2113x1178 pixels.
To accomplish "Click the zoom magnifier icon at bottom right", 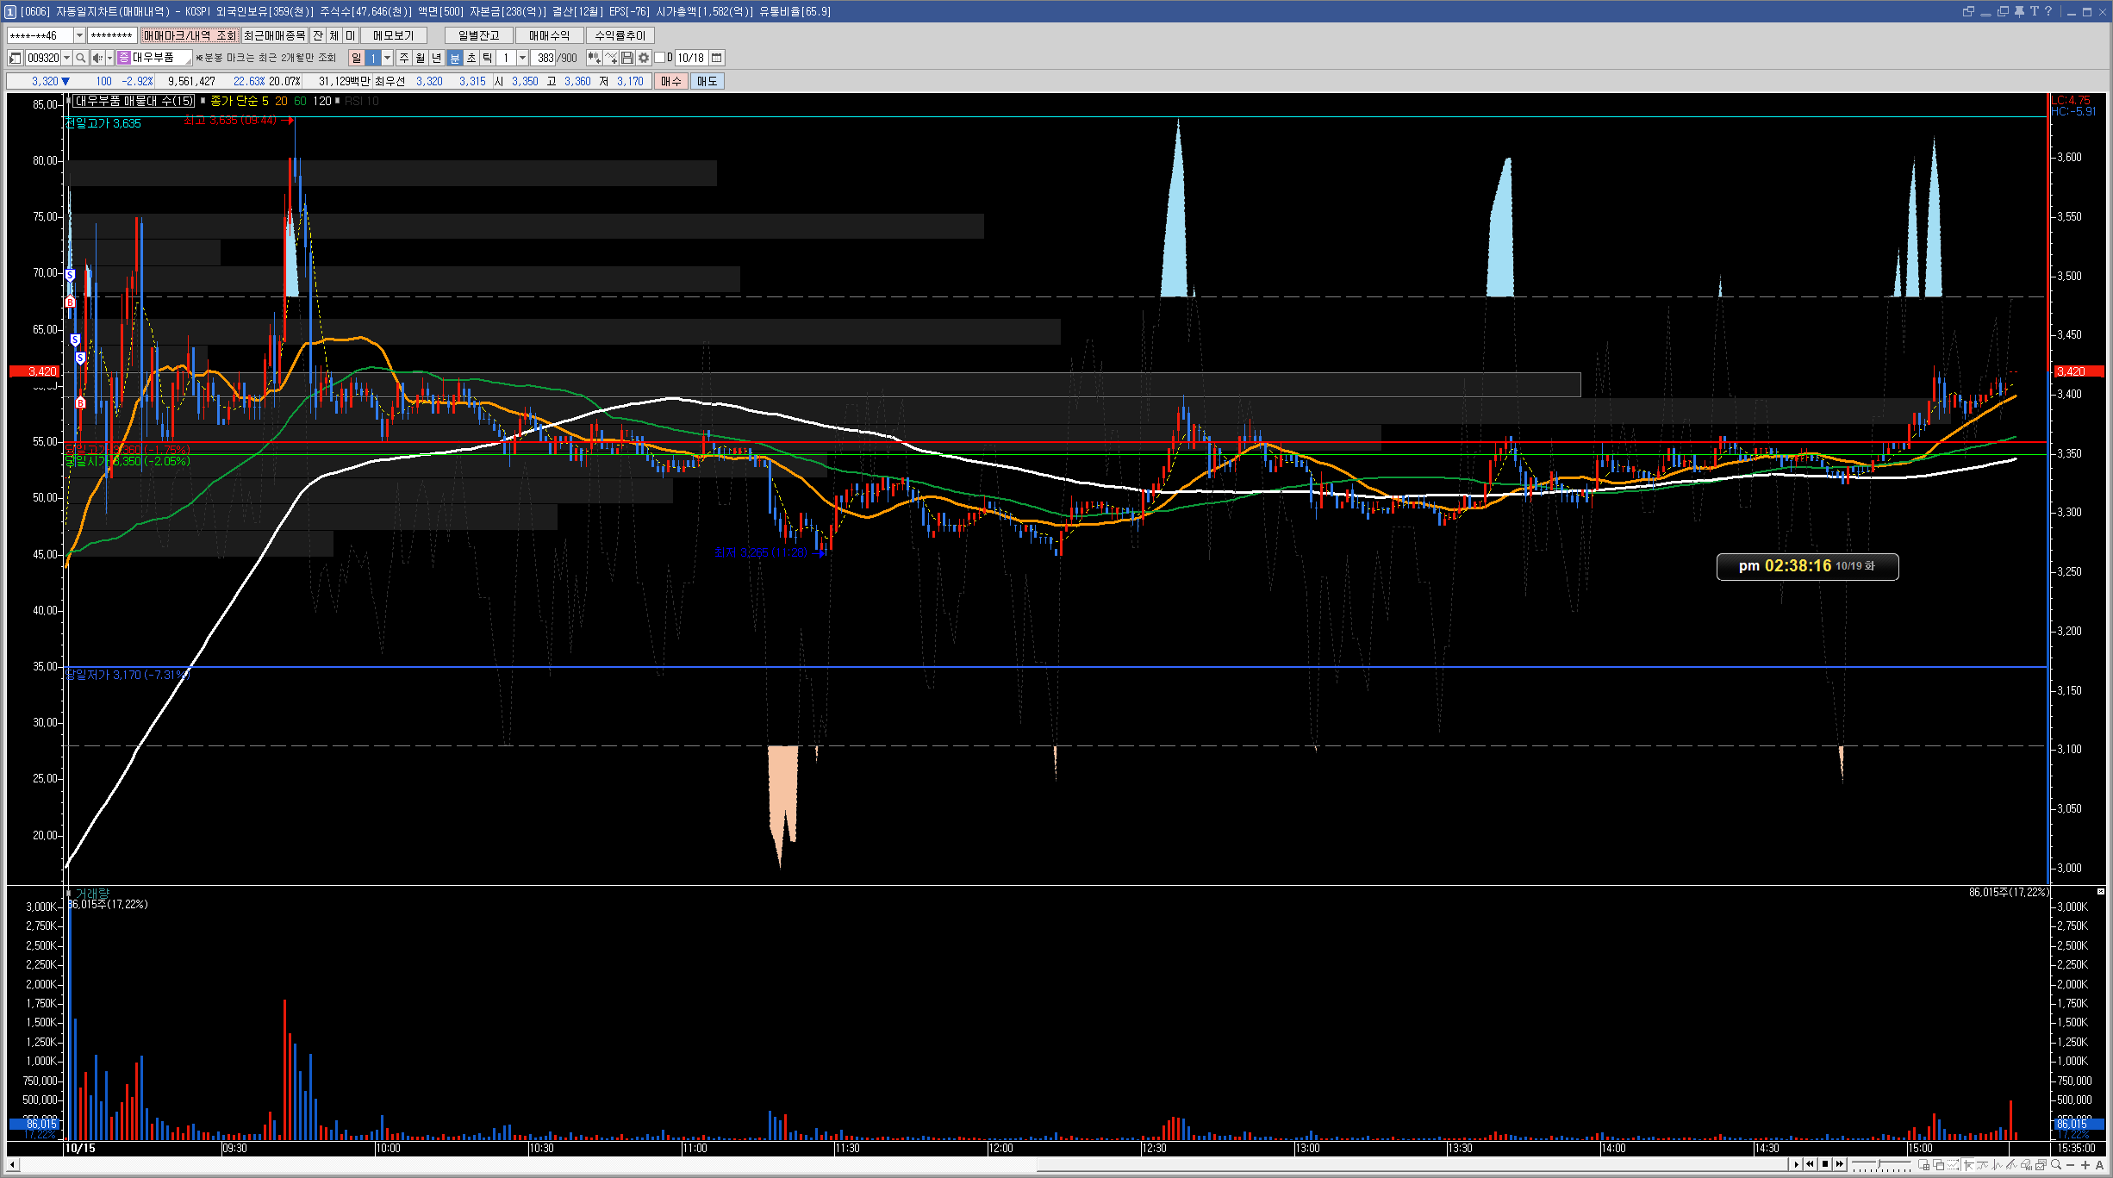I will 2055,1164.
